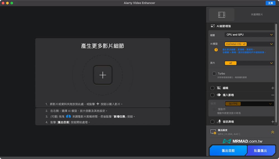The width and height of the screenshot is (279, 159).
Task: Click the film strip video thumbnail icon
Action: pyautogui.click(x=222, y=15)
